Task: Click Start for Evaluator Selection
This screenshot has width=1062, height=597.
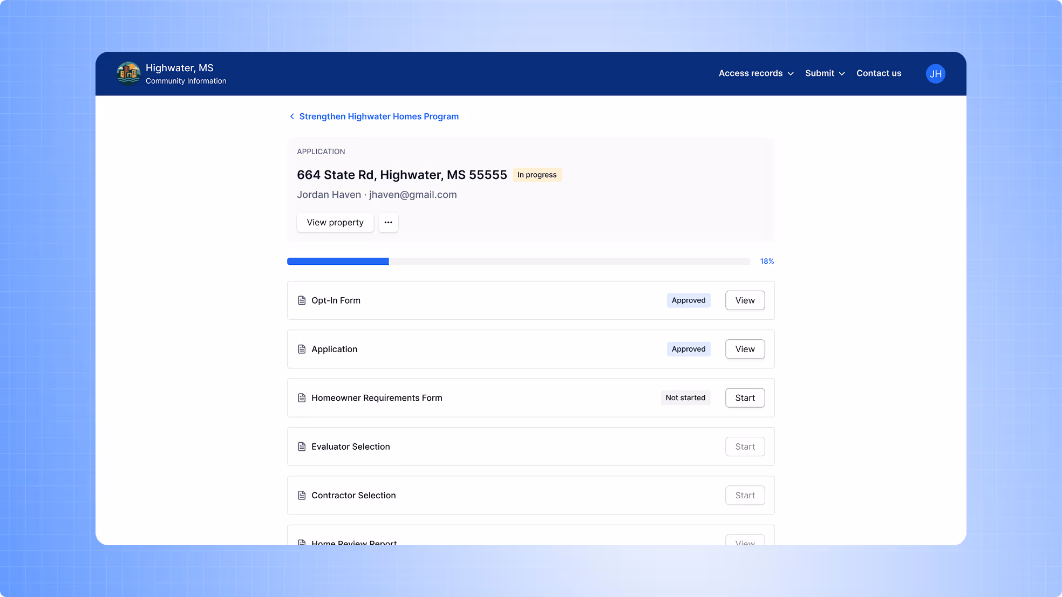Action: [x=745, y=447]
